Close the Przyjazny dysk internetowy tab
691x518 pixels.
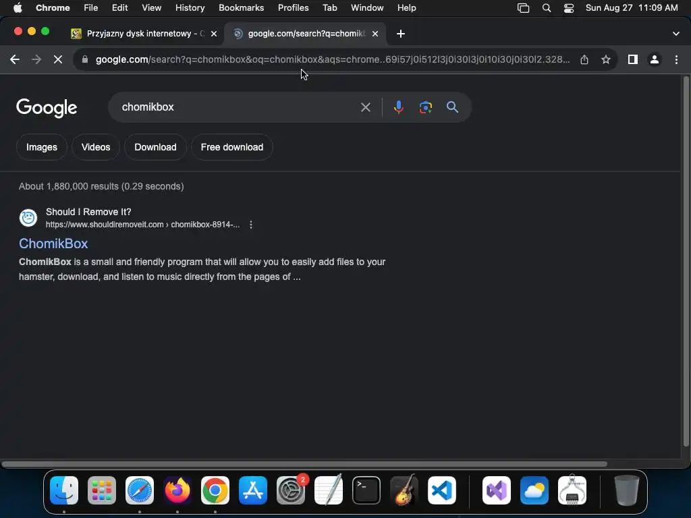pyautogui.click(x=214, y=34)
